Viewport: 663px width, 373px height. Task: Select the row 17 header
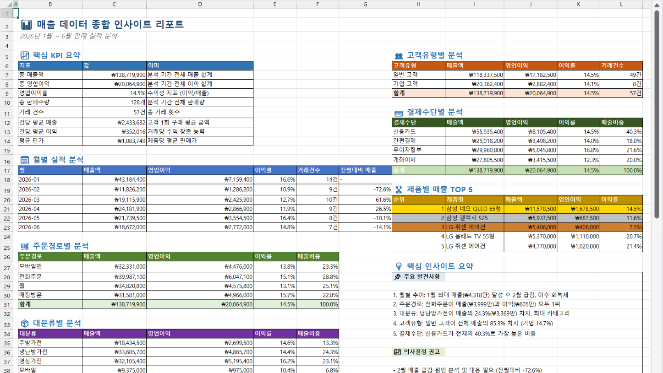7,171
